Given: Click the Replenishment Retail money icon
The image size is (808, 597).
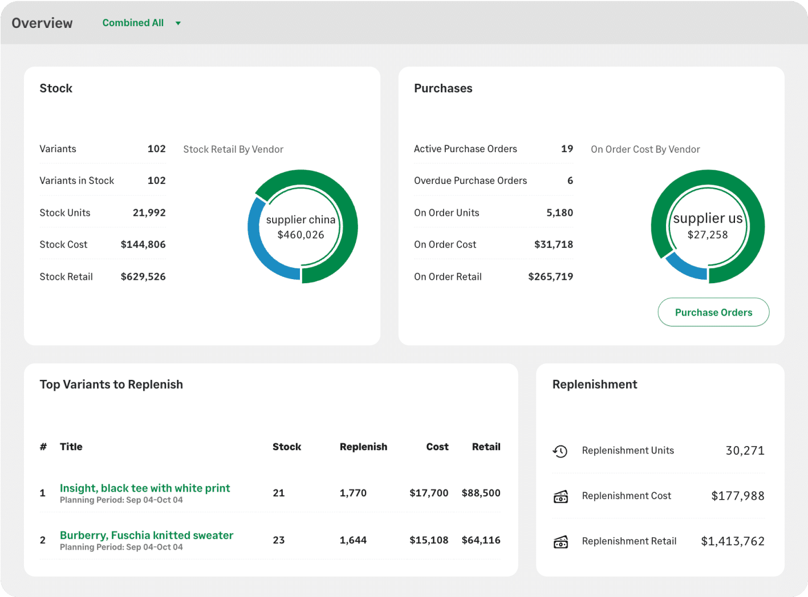Looking at the screenshot, I should [561, 541].
